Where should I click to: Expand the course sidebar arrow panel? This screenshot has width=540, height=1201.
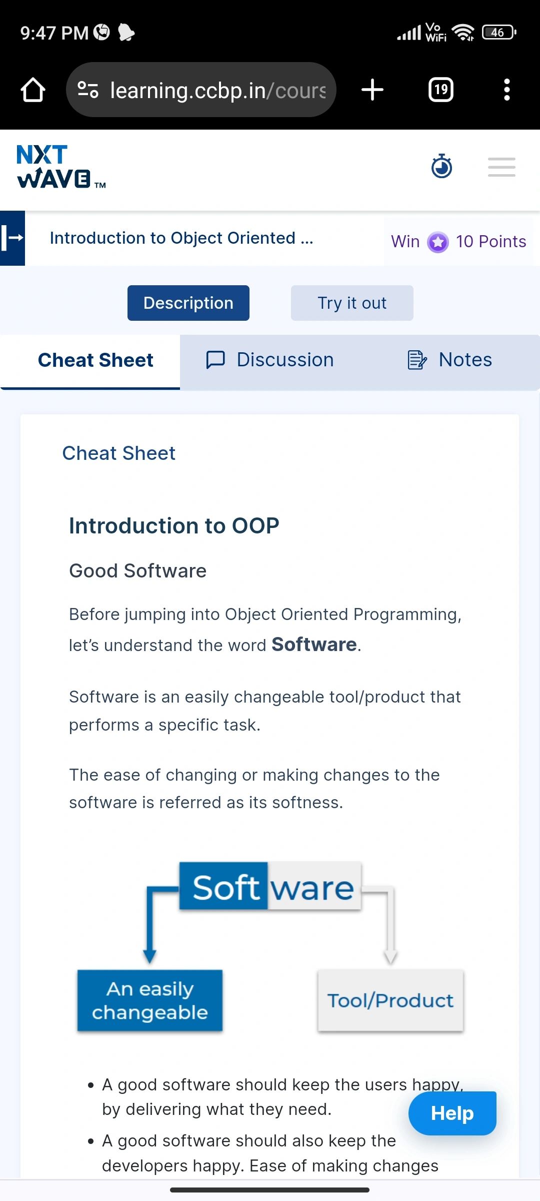12,238
